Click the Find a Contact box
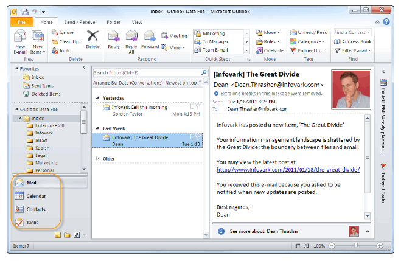The height and width of the screenshot is (261, 401). click(352, 32)
